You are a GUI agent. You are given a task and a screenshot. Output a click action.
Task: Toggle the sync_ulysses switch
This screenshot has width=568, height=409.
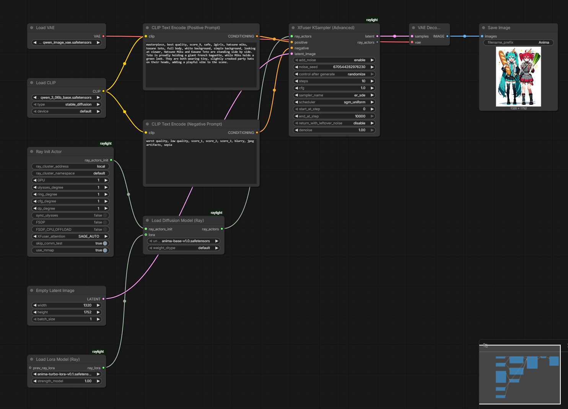(105, 215)
